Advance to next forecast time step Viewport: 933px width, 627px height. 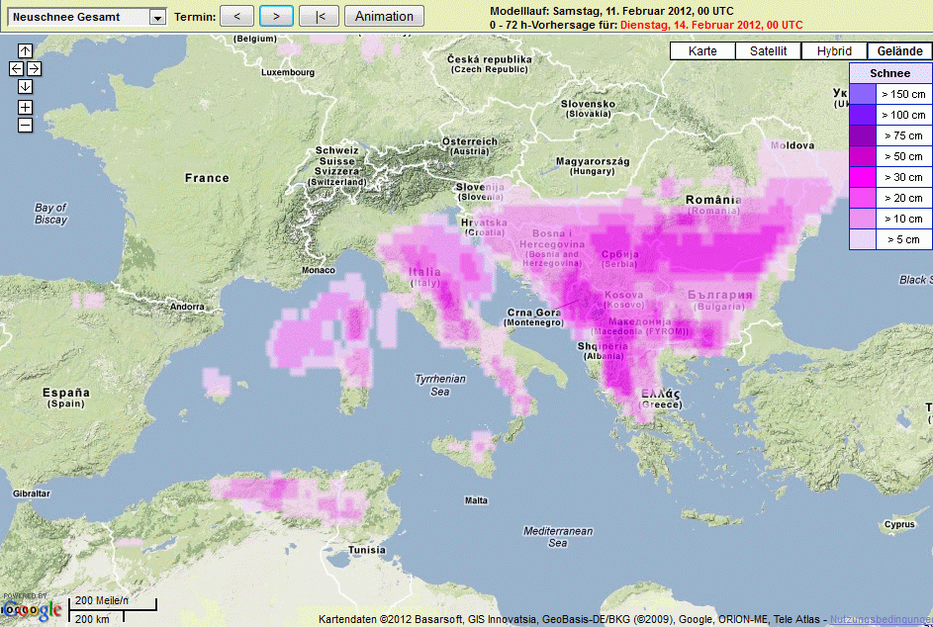(x=276, y=16)
